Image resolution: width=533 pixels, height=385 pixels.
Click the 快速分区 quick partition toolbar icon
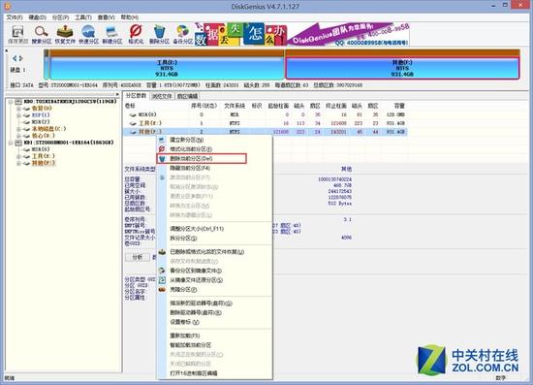(88, 34)
